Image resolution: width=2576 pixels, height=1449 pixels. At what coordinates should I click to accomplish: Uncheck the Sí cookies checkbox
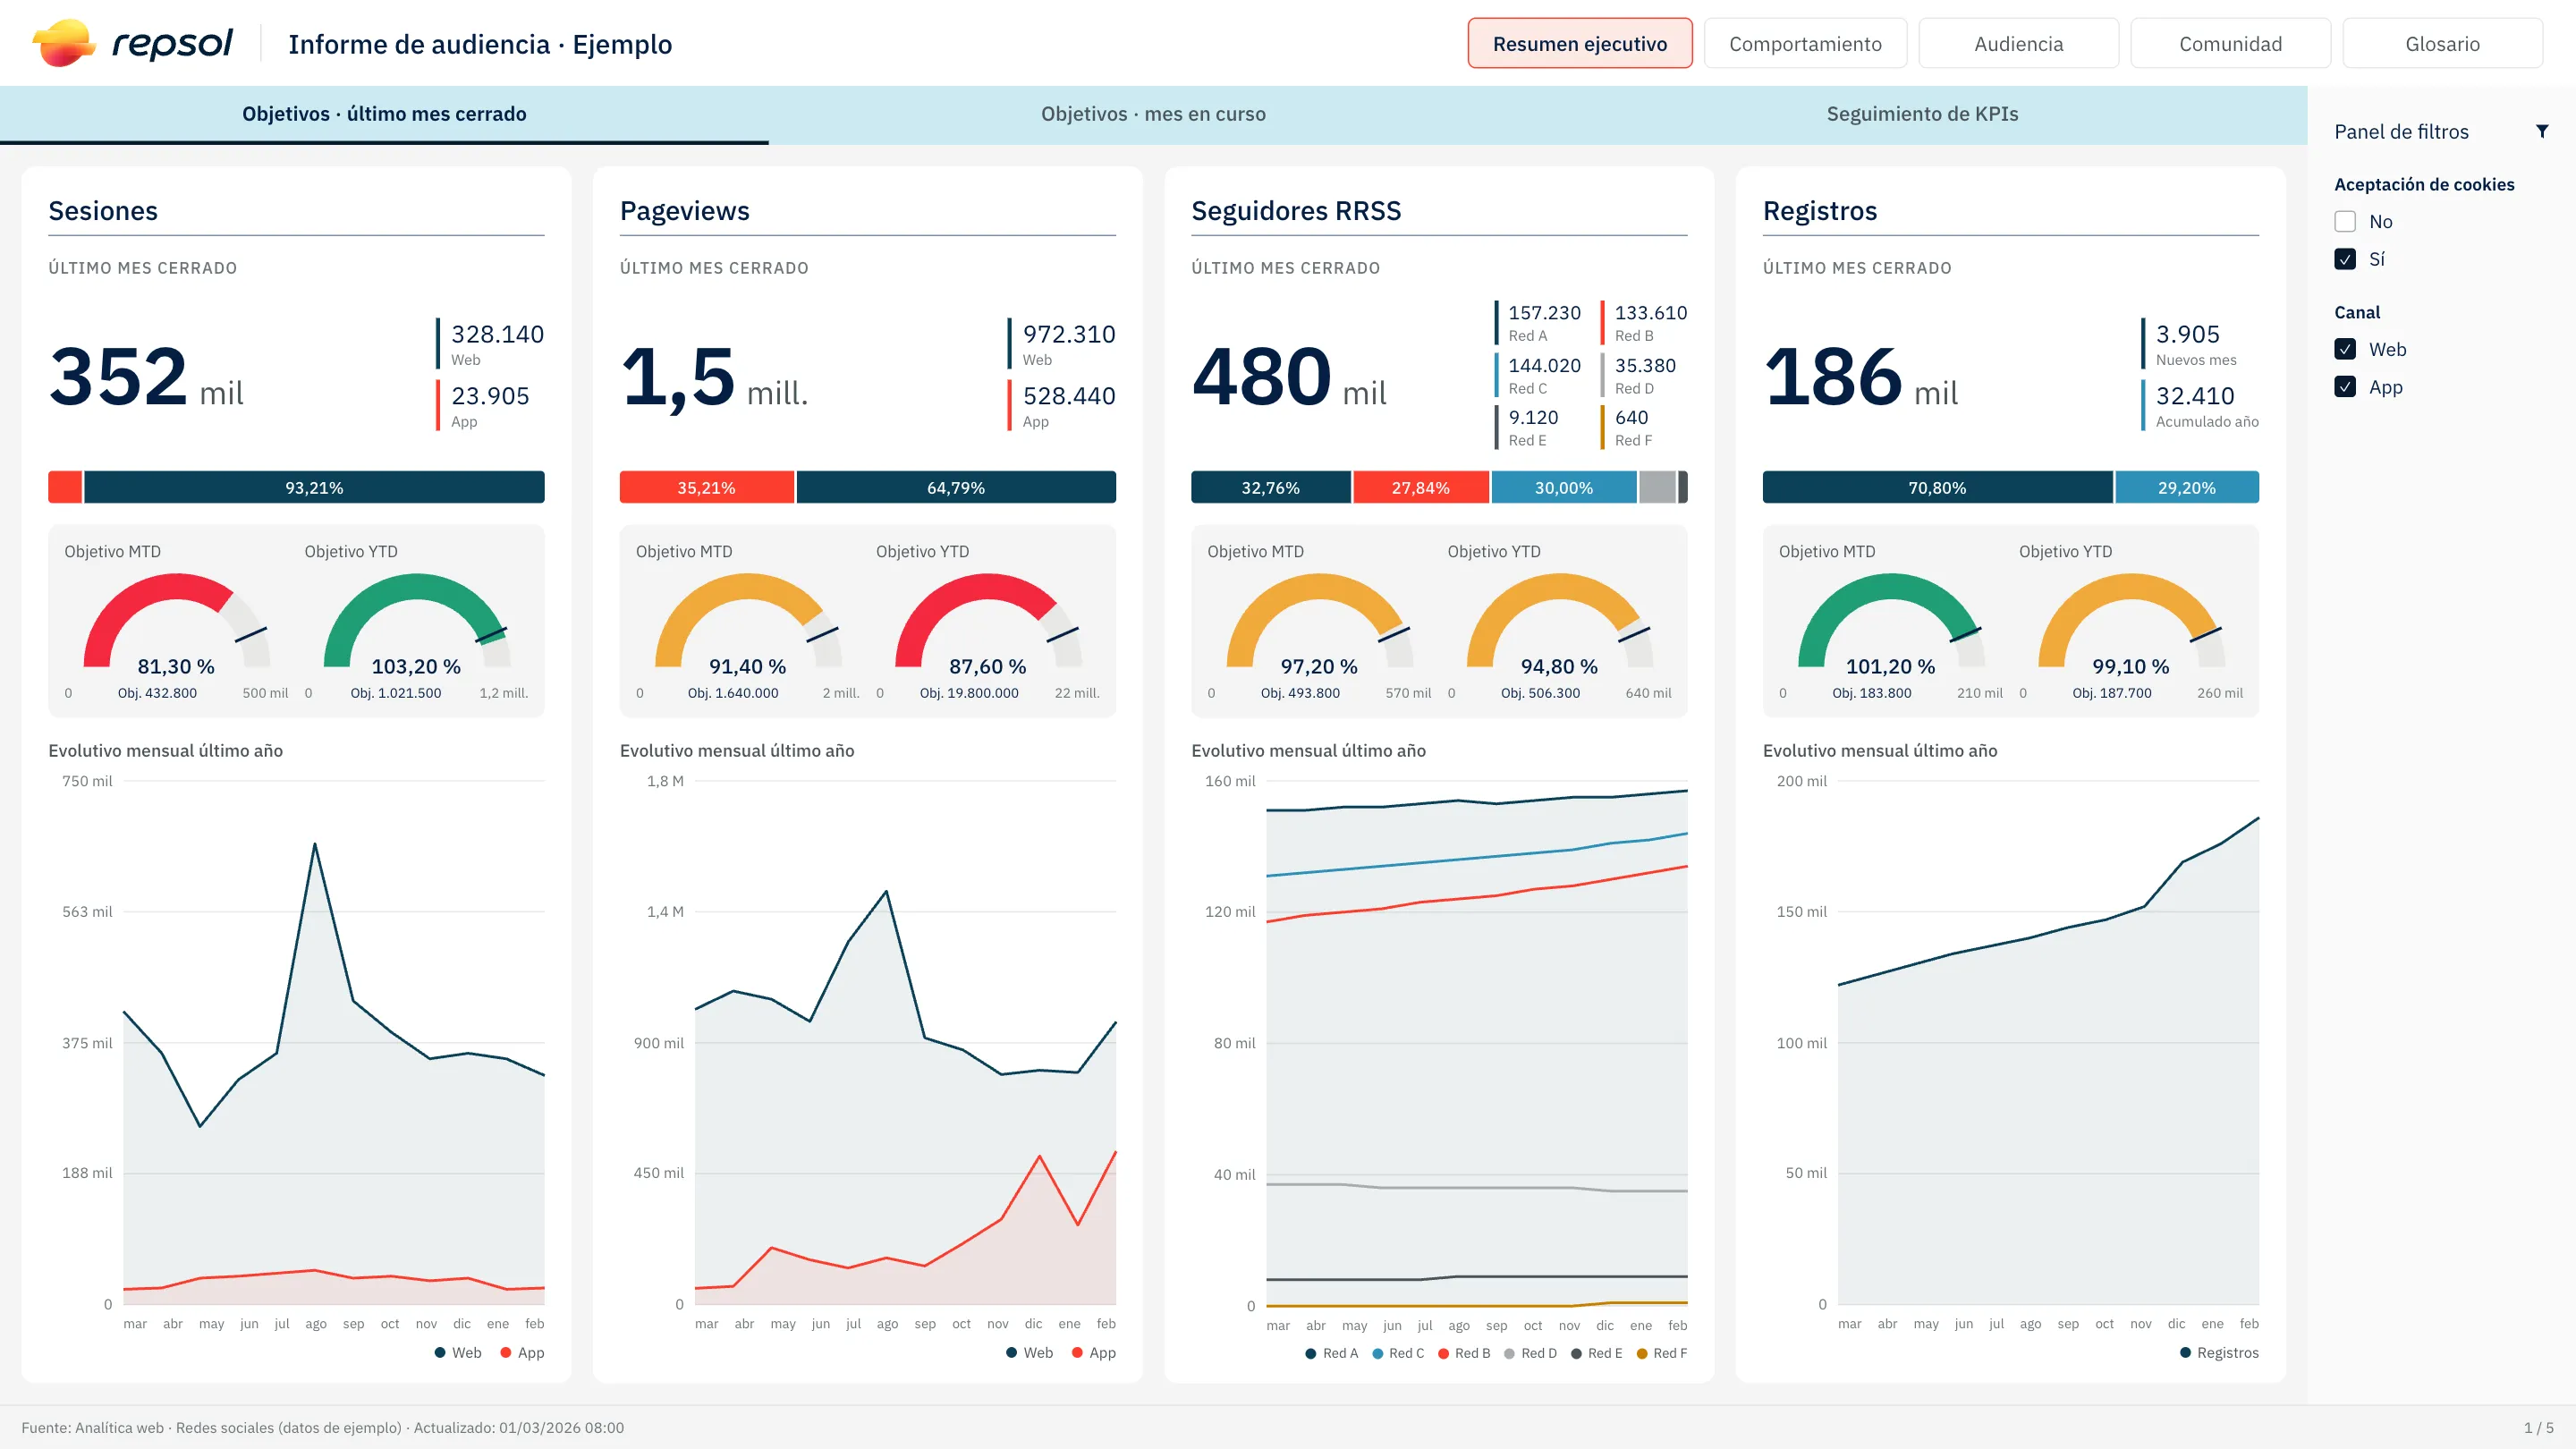(x=2345, y=259)
